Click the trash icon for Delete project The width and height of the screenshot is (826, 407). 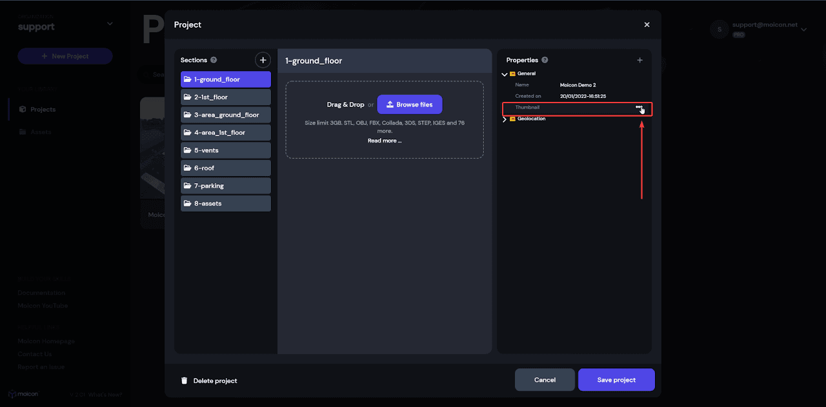185,381
